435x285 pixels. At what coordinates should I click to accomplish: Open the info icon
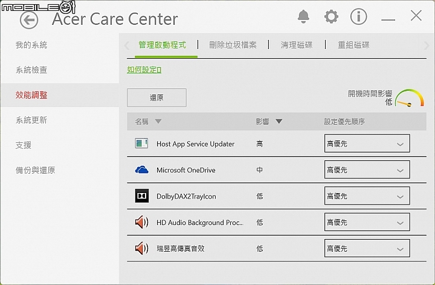pyautogui.click(x=358, y=17)
